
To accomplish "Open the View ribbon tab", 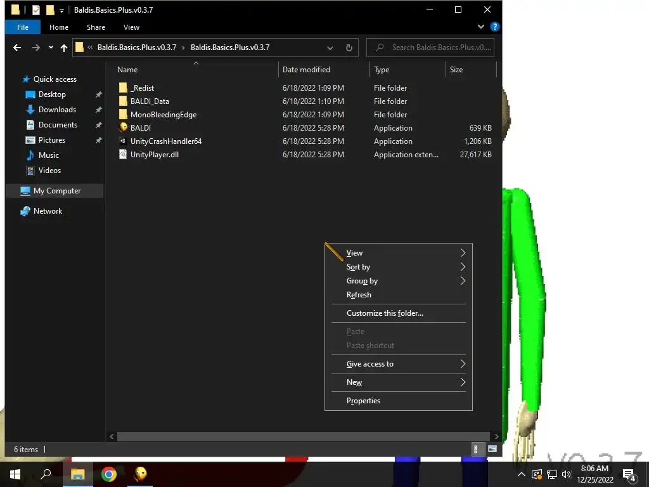I will pos(131,27).
